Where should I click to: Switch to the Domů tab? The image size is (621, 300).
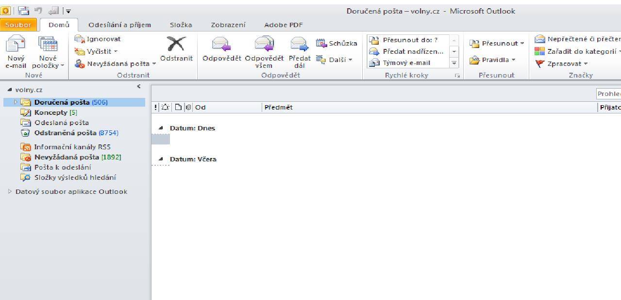click(x=59, y=25)
